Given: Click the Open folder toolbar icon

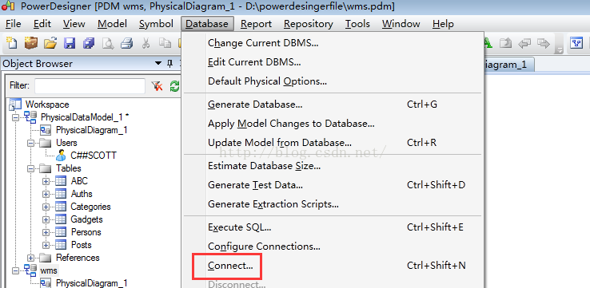Looking at the screenshot, I should click(50, 43).
